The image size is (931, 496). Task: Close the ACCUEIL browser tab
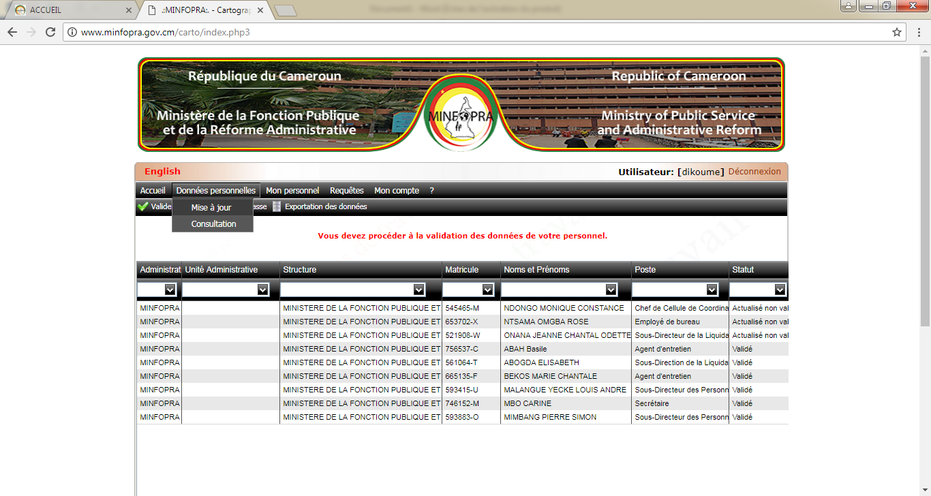129,10
